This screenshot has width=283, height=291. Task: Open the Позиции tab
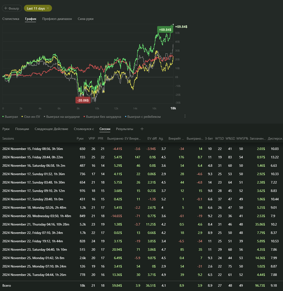pyautogui.click(x=22, y=129)
